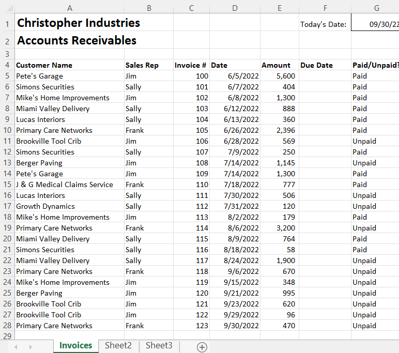Select column E header

pyautogui.click(x=279, y=8)
